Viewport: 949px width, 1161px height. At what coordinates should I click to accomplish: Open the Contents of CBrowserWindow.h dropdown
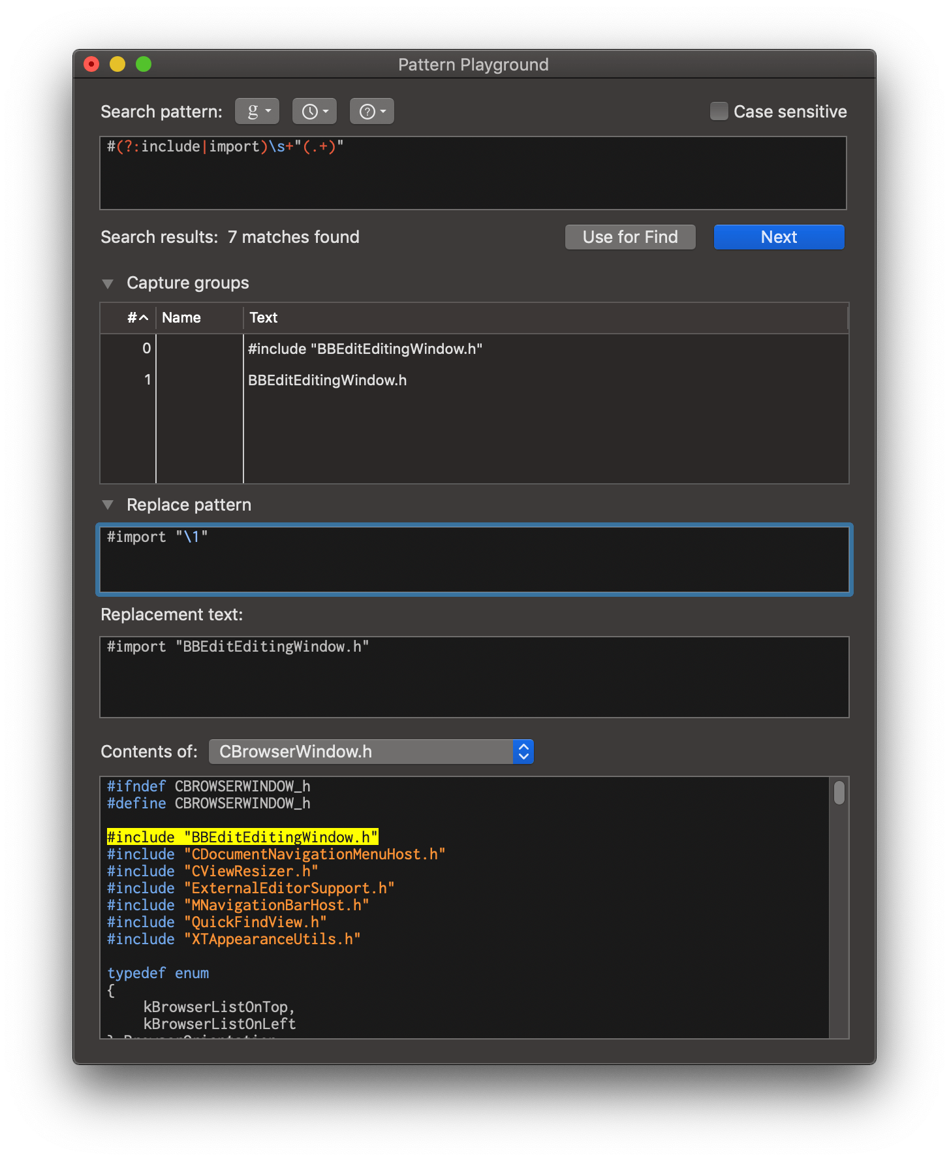pyautogui.click(x=371, y=752)
